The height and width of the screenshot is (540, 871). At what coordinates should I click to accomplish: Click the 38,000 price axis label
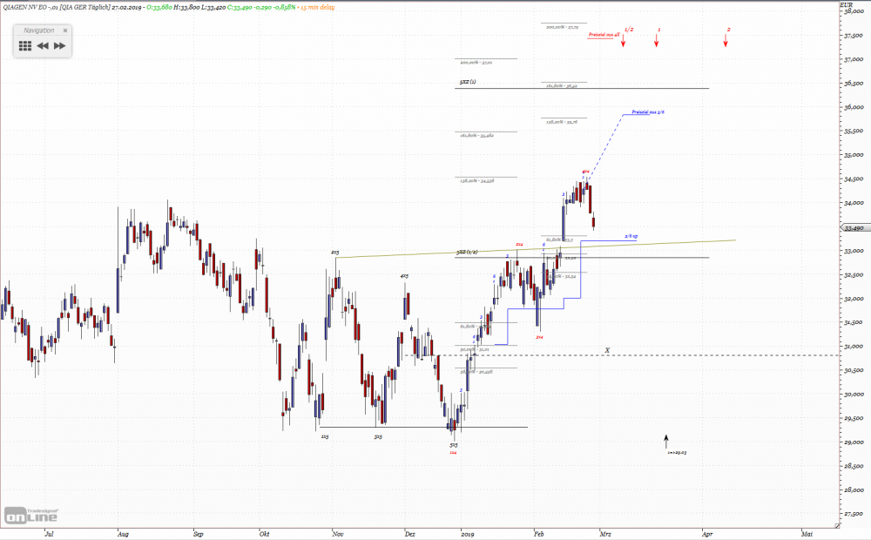(854, 11)
